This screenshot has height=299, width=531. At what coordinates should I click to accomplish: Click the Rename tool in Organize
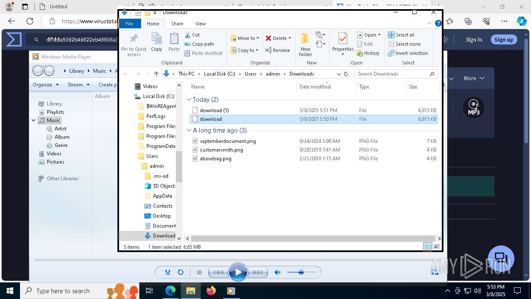coord(278,50)
